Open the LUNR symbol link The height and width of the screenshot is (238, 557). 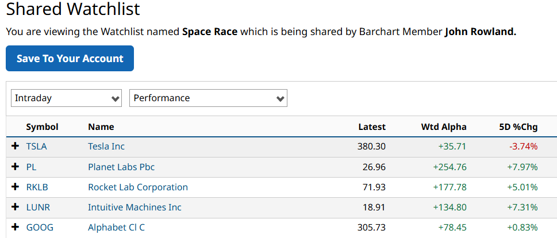click(x=38, y=207)
